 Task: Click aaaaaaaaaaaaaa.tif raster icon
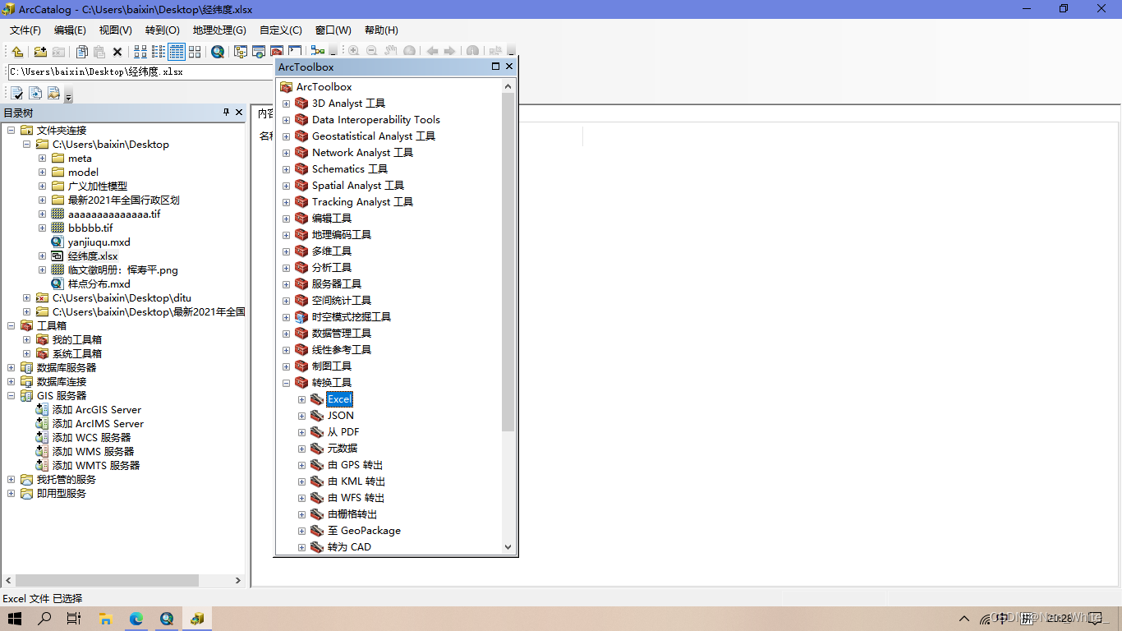click(57, 214)
